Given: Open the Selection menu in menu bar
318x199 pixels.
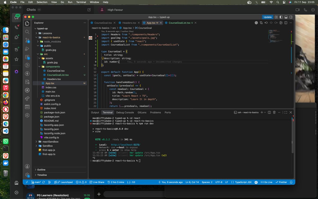Looking at the screenshot, I should [42, 2].
